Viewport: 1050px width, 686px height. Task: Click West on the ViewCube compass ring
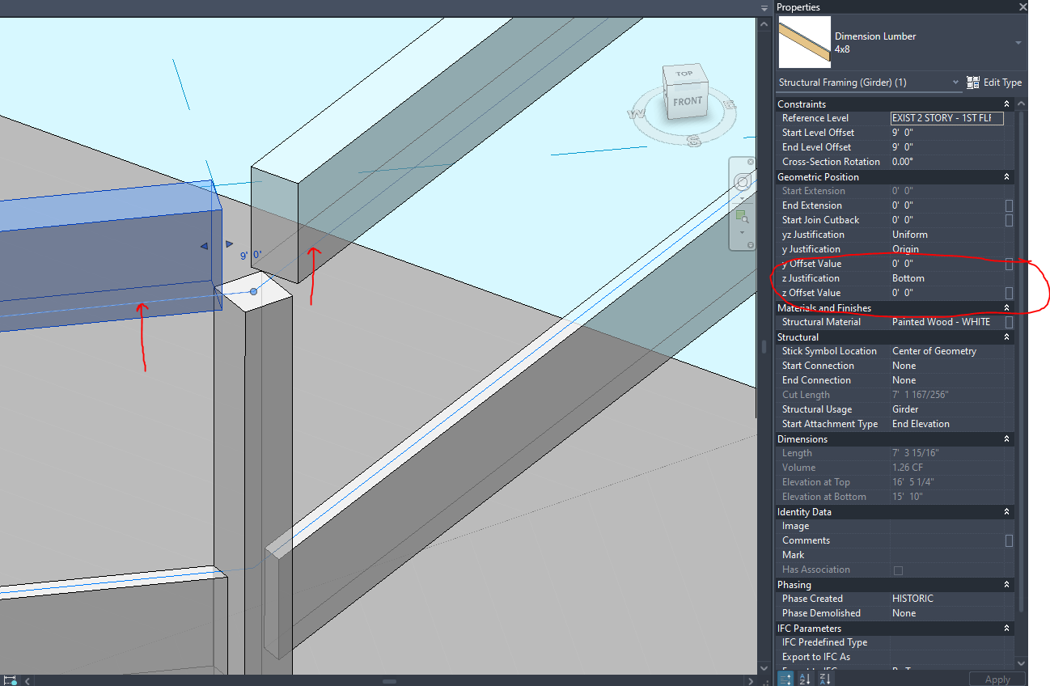pos(636,113)
